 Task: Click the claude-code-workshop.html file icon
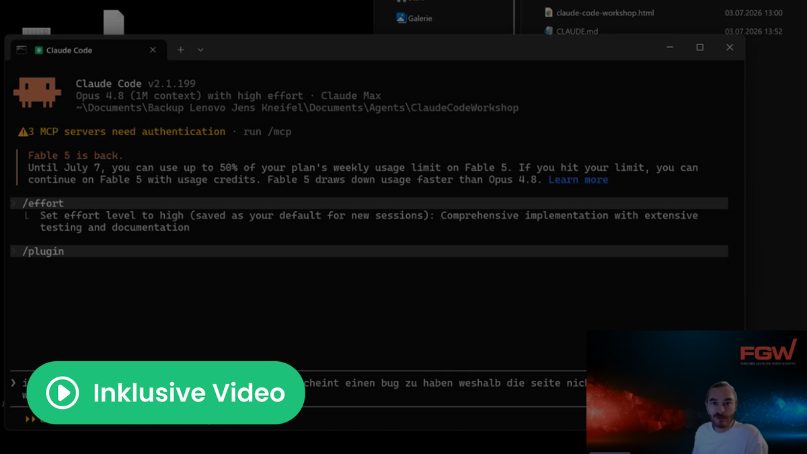548,13
